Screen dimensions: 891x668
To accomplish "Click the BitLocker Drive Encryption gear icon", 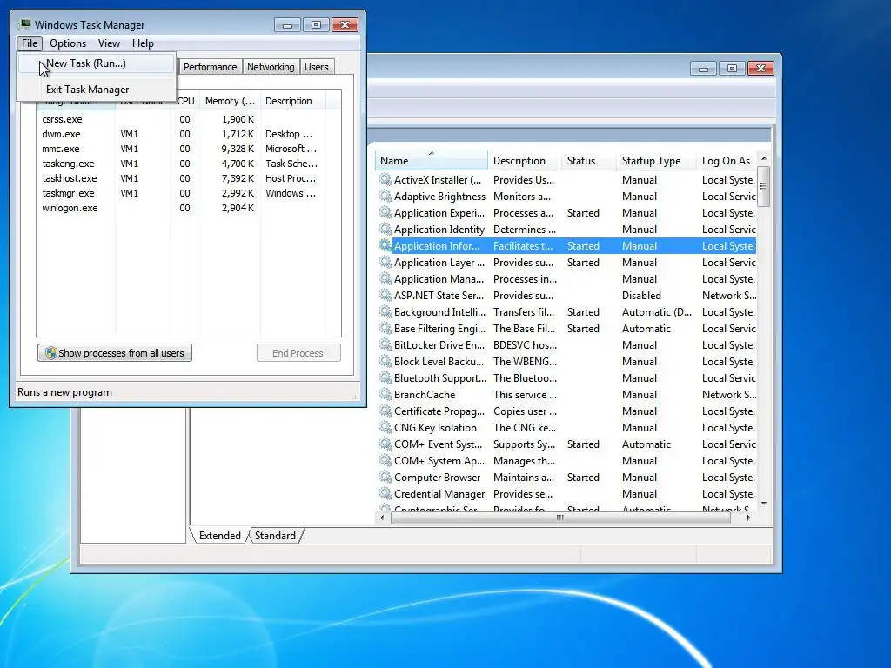I will [385, 344].
